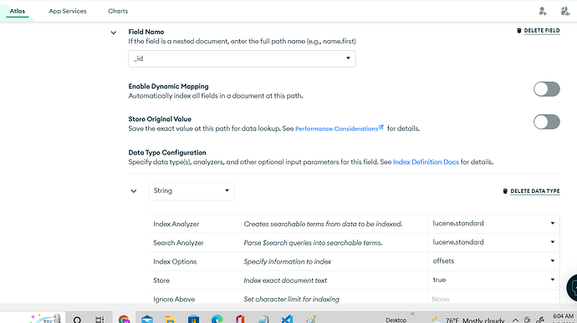The image size is (577, 323).
Task: Click the Windows search icon in the taskbar
Action: tap(77, 320)
